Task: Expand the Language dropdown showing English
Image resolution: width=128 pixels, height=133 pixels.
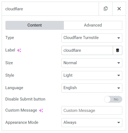Action: point(92,88)
